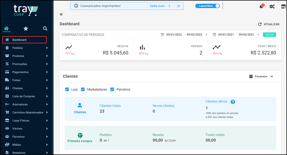Image resolution: width=287 pixels, height=155 pixels.
Task: Click the settings gears icon
Action: click(272, 6)
